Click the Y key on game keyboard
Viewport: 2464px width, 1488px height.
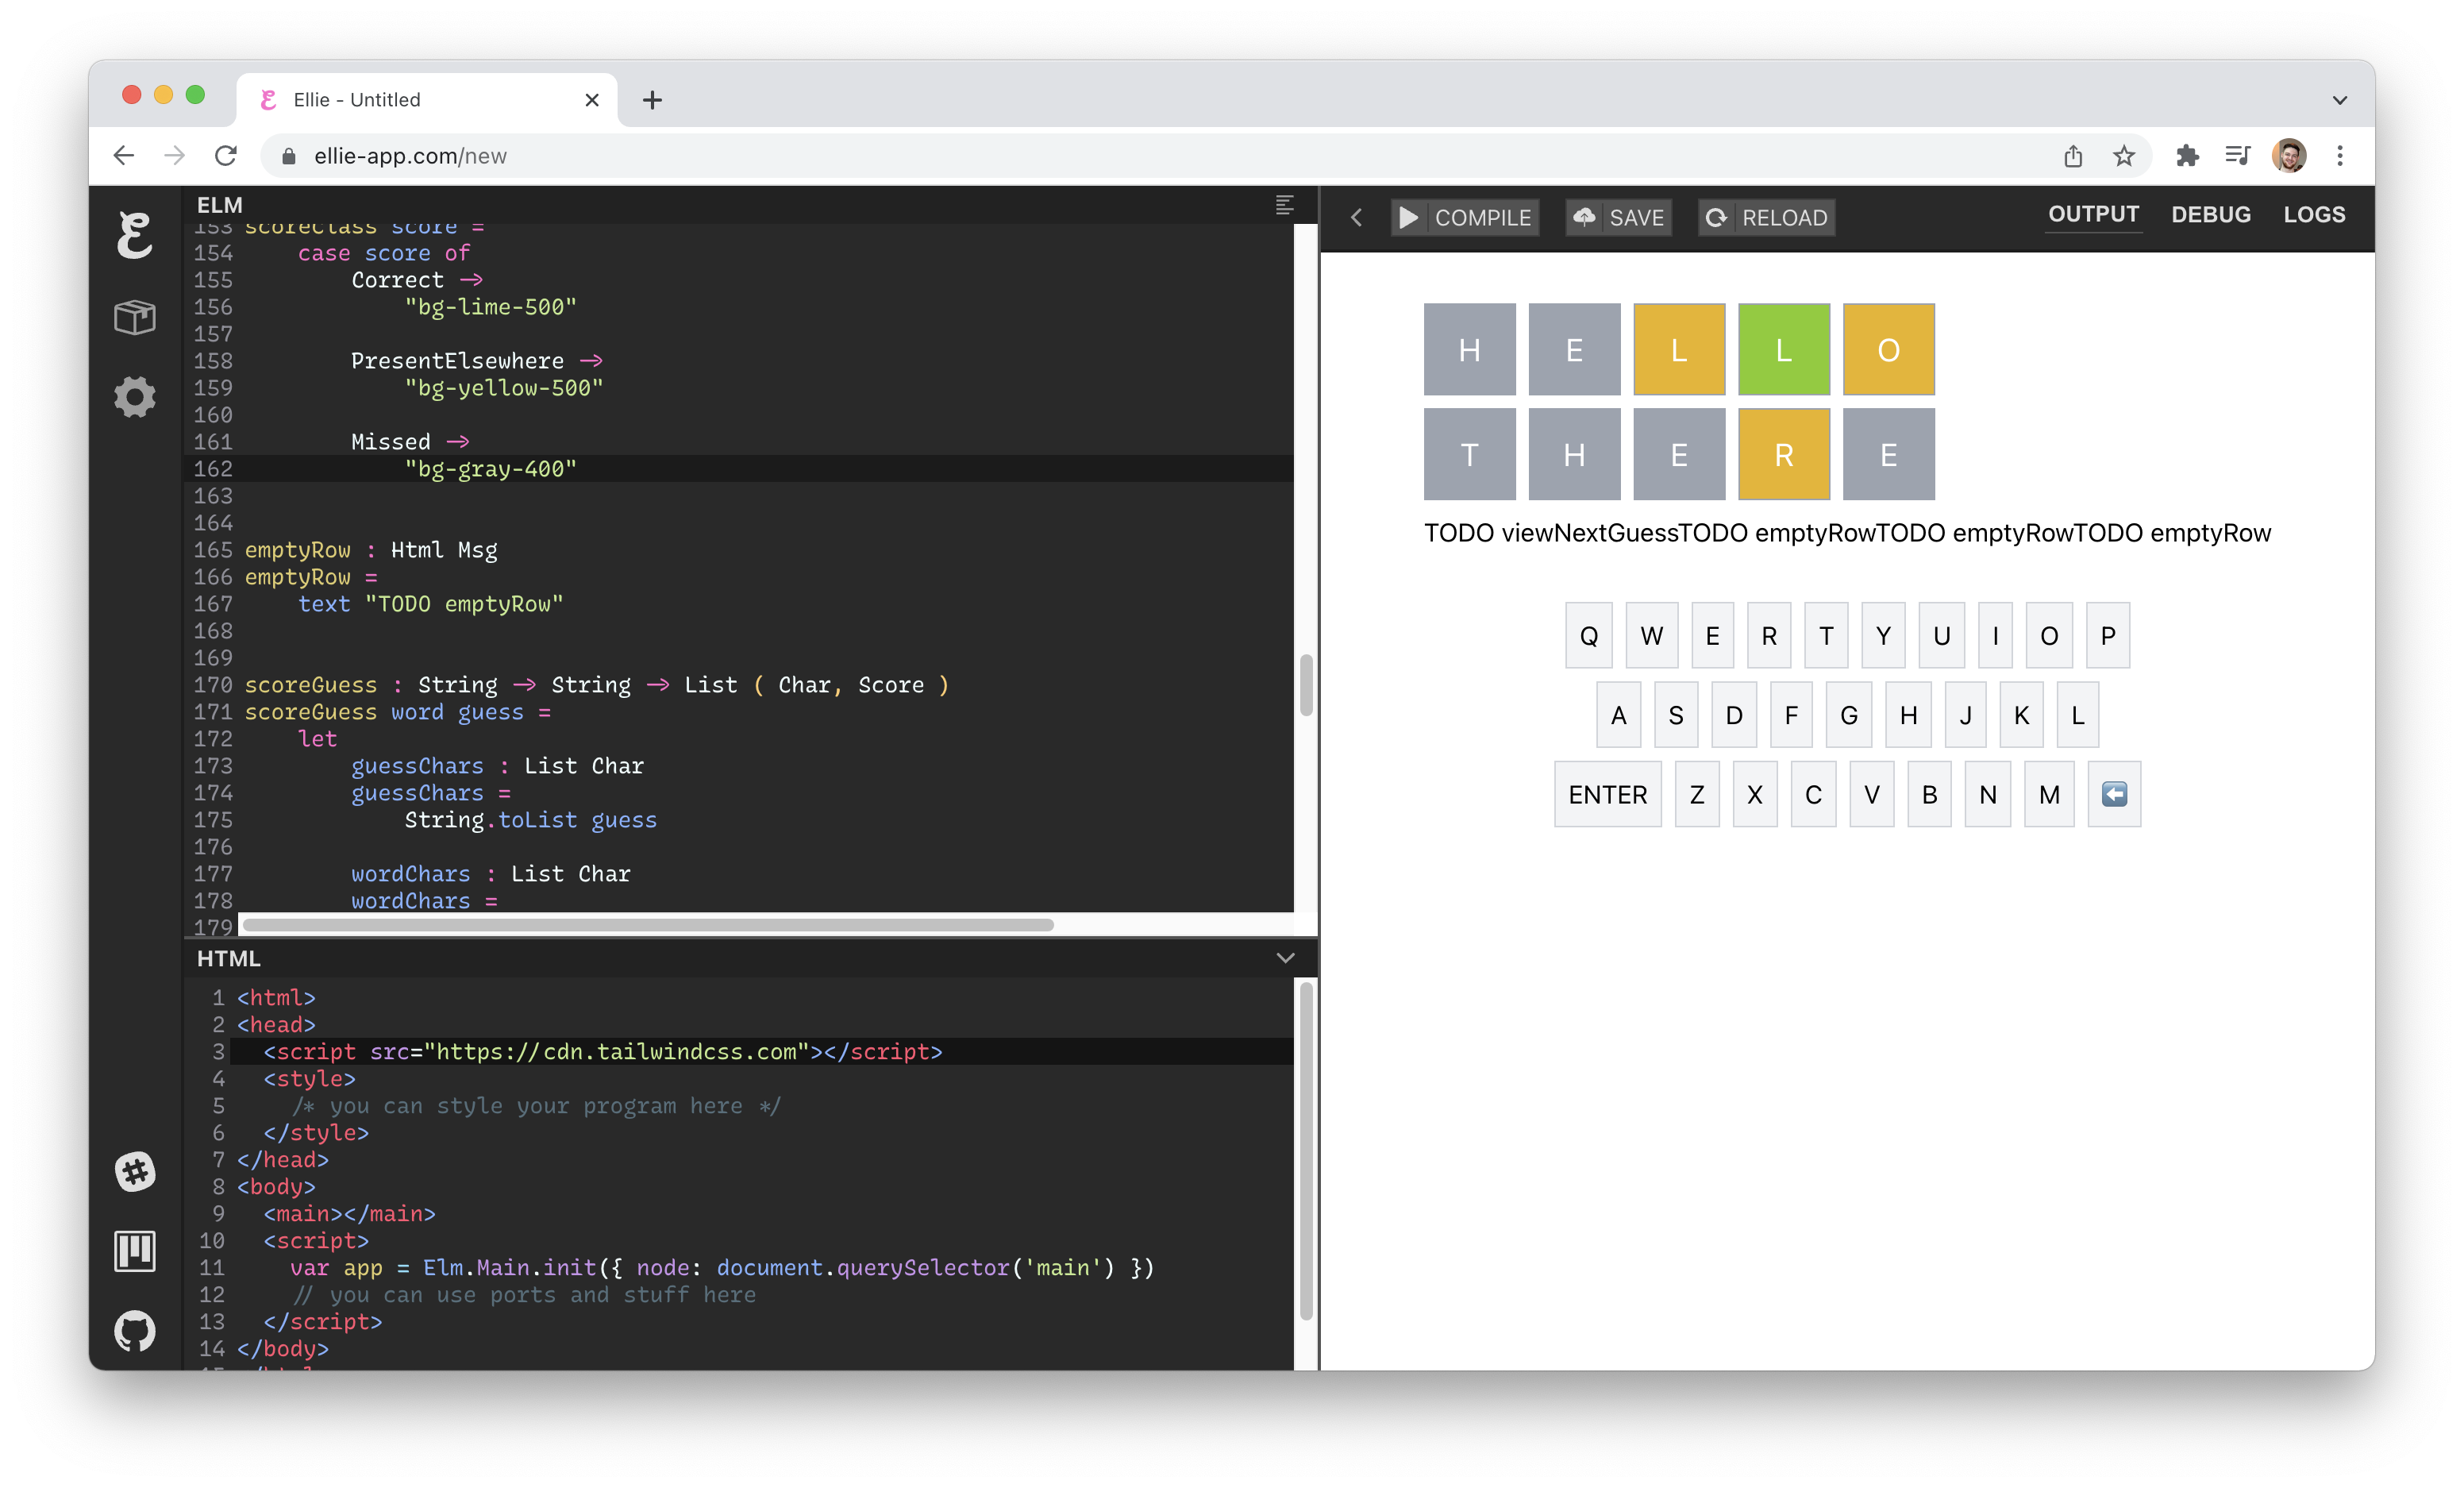(1883, 635)
